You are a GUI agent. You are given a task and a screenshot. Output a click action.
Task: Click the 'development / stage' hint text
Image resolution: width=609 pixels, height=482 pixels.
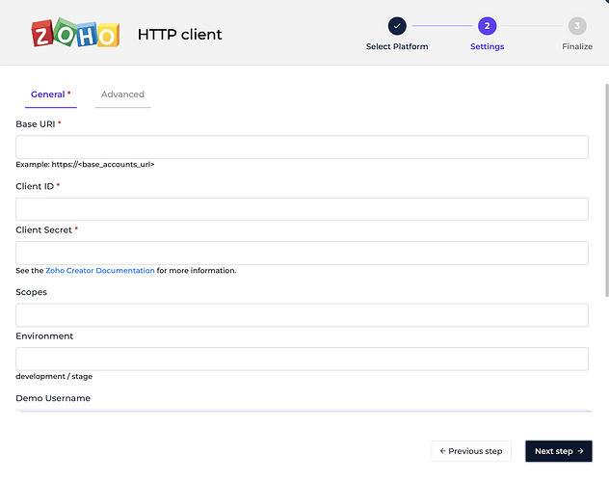[x=54, y=376]
